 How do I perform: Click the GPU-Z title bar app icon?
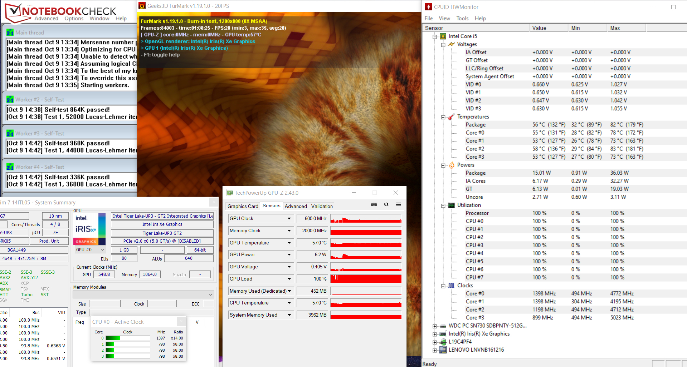tap(229, 193)
